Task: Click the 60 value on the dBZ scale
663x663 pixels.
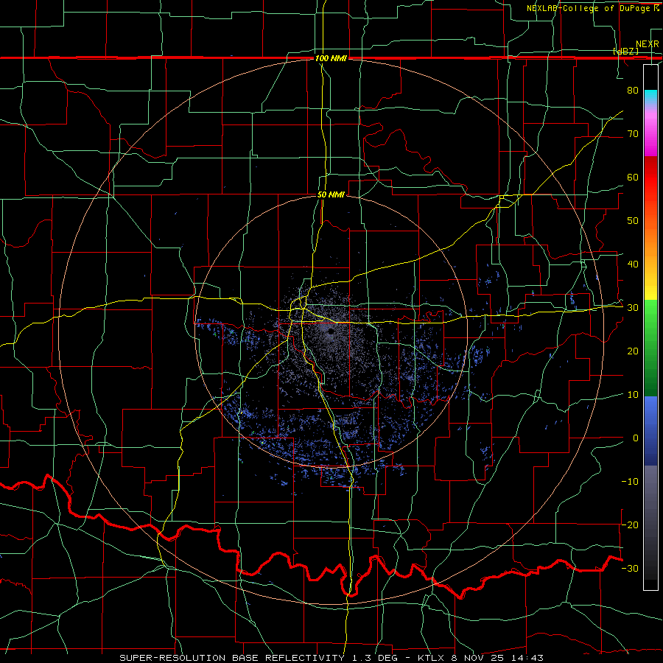Action: click(x=633, y=177)
